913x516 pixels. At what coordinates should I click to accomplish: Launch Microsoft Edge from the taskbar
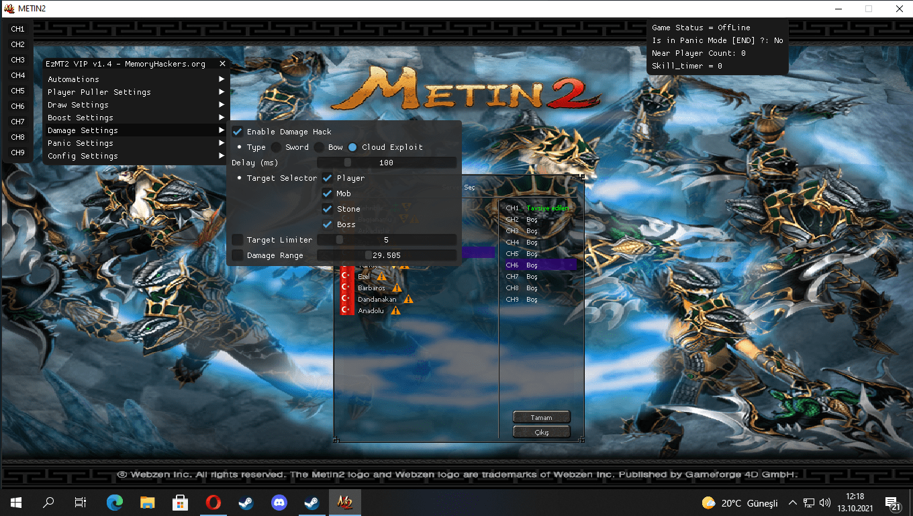115,503
